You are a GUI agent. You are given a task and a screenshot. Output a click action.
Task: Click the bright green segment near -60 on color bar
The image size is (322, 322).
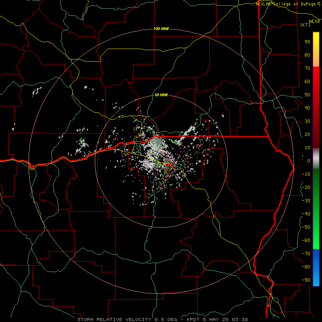pyautogui.click(x=316, y=240)
